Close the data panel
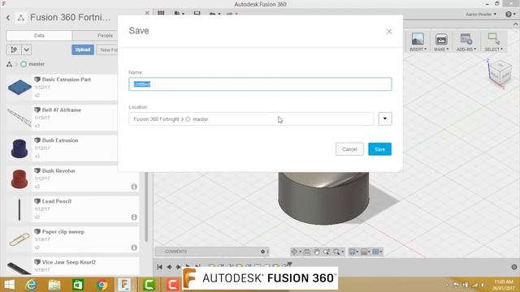The image size is (520, 292). (x=147, y=13)
